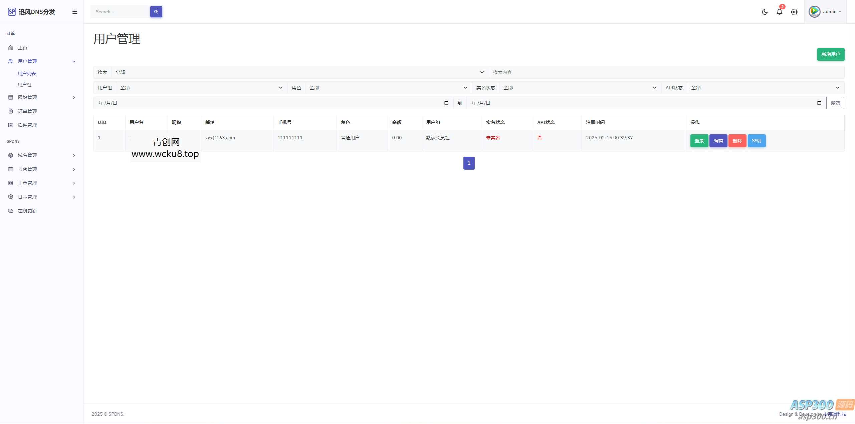Open start date calendar picker icon
The image size is (855, 424).
click(x=446, y=103)
